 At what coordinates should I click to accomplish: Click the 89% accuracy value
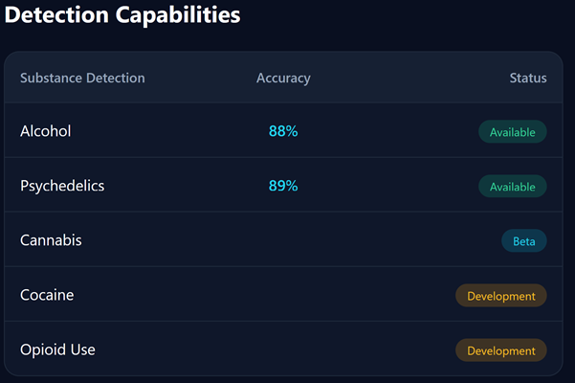coord(283,186)
